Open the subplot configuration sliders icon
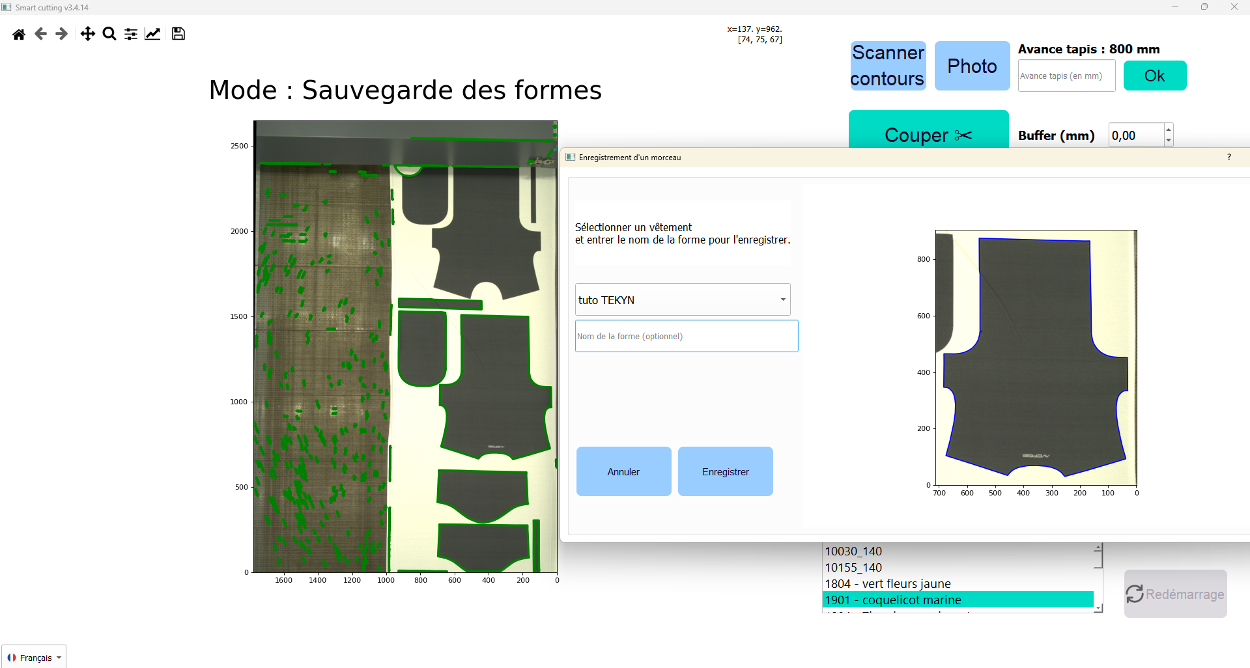This screenshot has height=668, width=1250. click(x=131, y=34)
